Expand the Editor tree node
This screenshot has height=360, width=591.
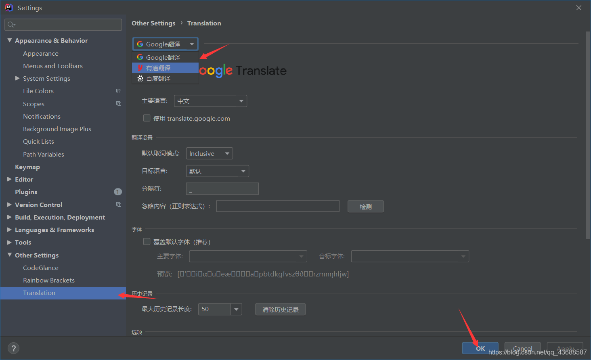pos(9,179)
